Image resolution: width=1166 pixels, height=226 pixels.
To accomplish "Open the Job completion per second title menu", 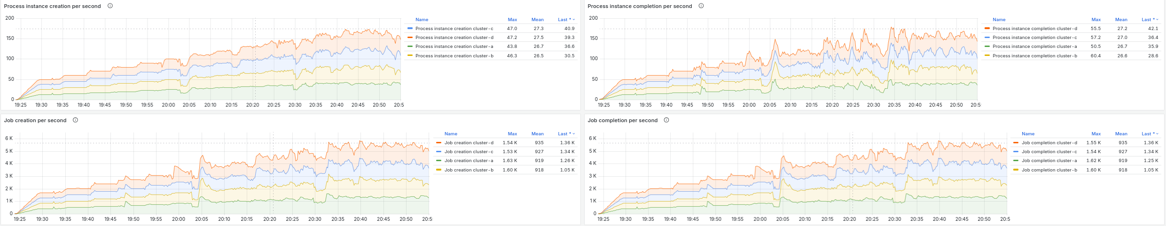I will click(622, 120).
